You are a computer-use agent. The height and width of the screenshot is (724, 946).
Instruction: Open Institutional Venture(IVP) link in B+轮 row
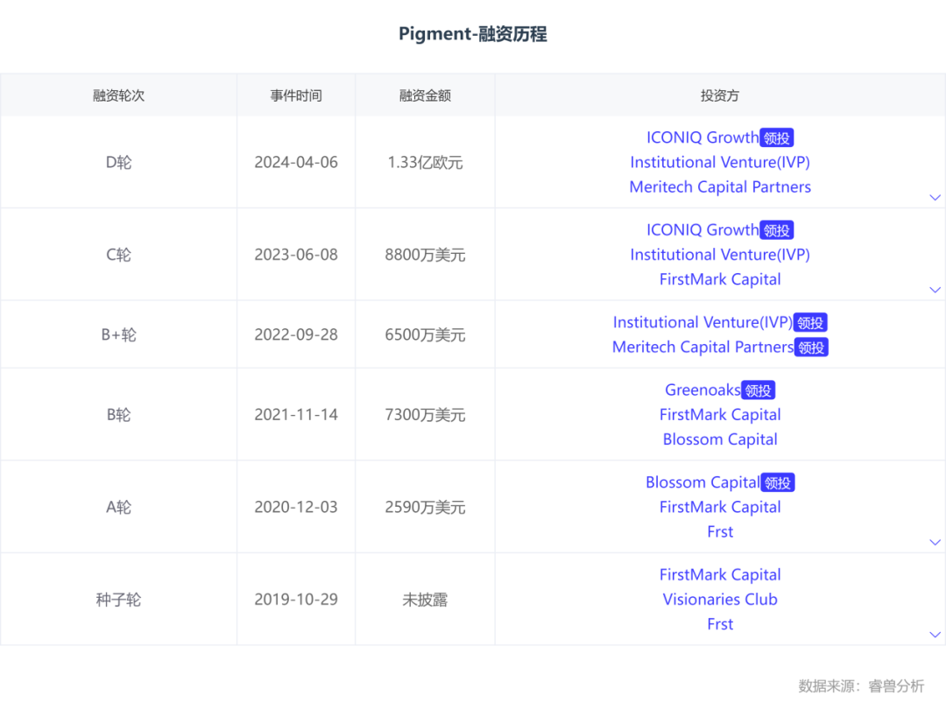(x=702, y=322)
